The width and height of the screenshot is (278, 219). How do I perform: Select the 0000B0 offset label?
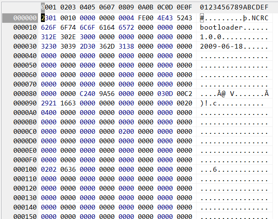coord(25,122)
